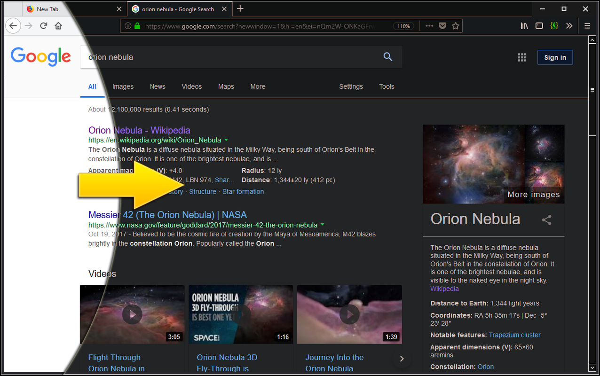Click the Google search magnifier icon

(x=388, y=57)
